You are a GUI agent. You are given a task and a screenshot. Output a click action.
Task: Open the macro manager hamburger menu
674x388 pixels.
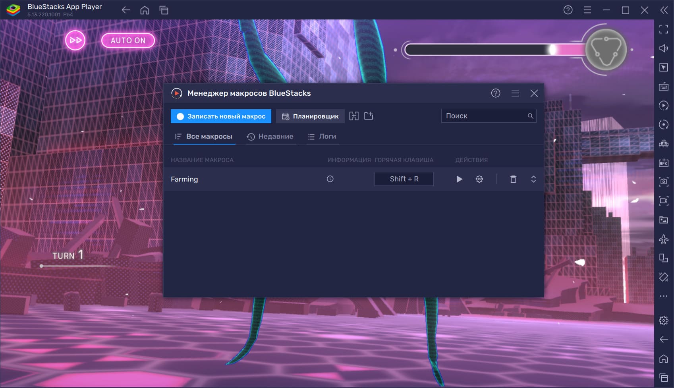tap(515, 93)
